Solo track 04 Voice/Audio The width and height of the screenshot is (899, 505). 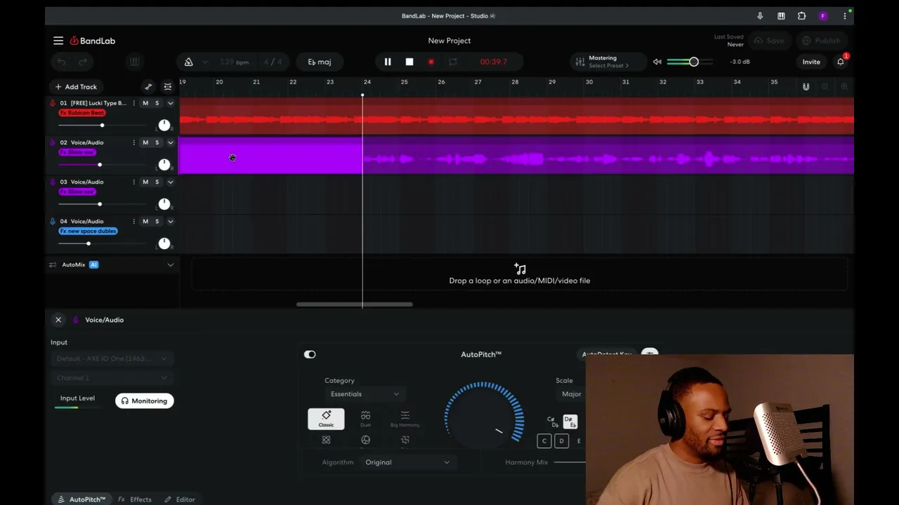157,222
